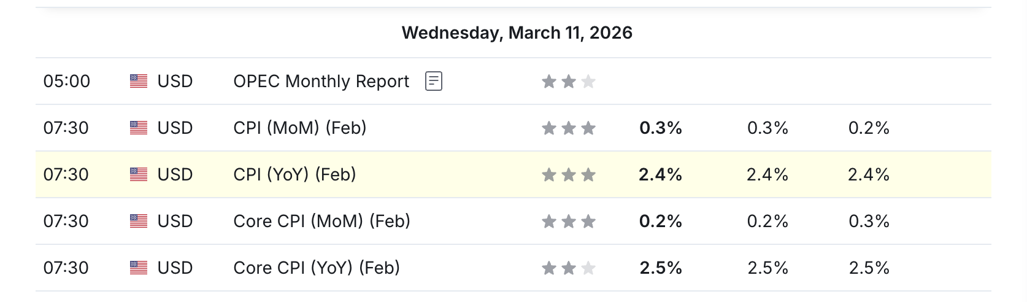Click the bold 0.3% value for CPI (MoM)

click(660, 128)
